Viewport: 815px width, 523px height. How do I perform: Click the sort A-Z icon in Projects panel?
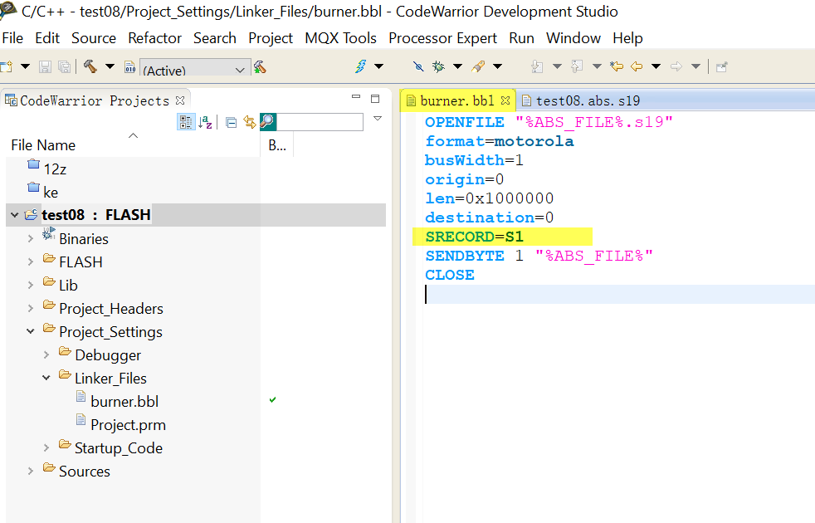[205, 122]
